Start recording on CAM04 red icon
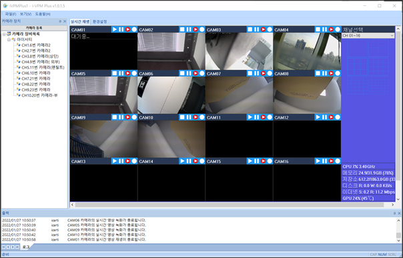Viewport: 403px width, 258px height. [x=331, y=29]
